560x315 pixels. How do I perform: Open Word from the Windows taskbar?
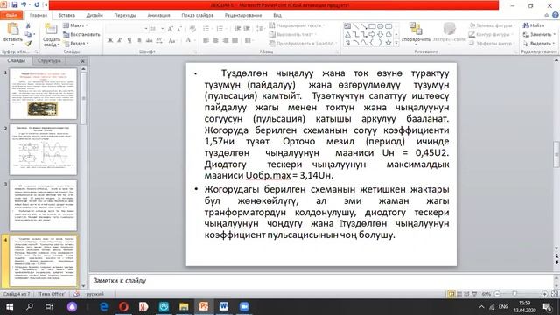224,306
